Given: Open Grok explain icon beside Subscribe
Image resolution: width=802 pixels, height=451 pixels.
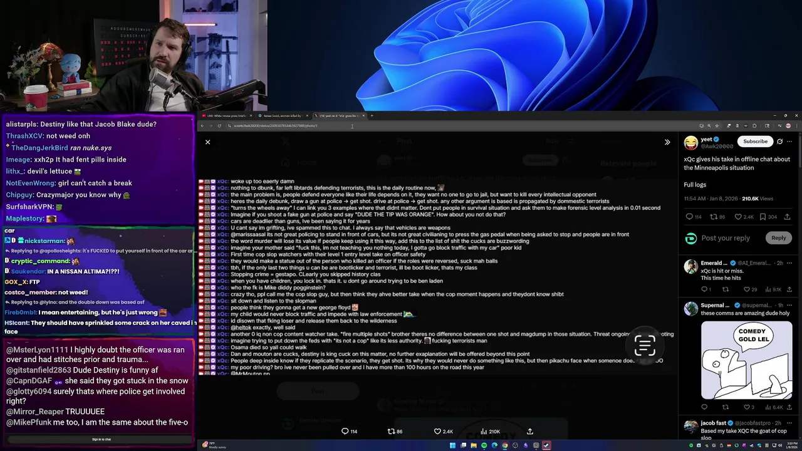Looking at the screenshot, I should pyautogui.click(x=779, y=142).
